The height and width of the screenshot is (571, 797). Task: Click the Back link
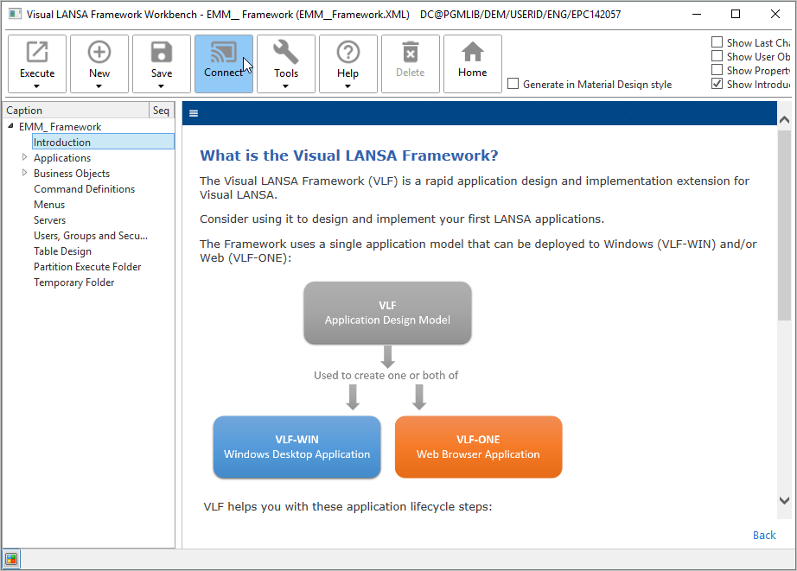pos(764,535)
